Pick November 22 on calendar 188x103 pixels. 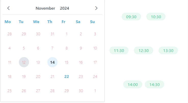pos(67,76)
